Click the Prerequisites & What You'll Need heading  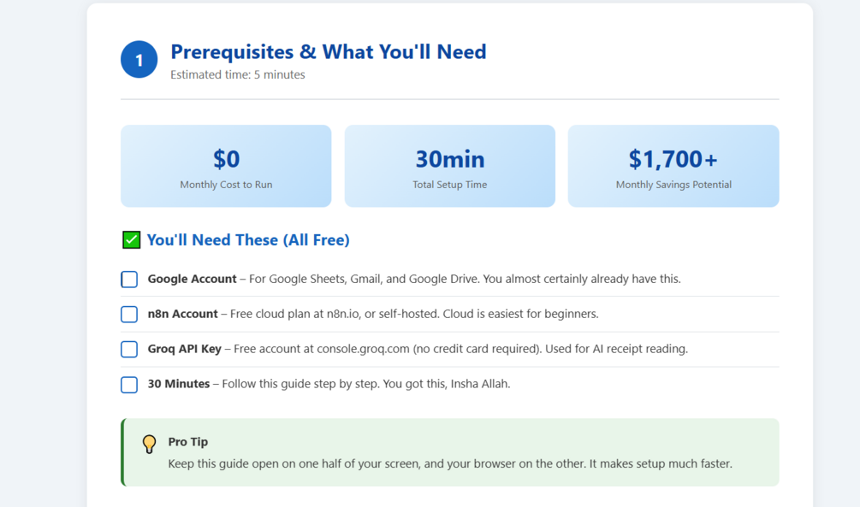point(328,51)
